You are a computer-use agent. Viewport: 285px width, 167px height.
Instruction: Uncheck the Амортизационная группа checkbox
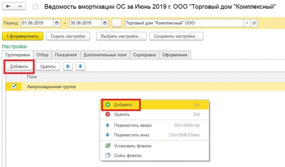(14, 86)
